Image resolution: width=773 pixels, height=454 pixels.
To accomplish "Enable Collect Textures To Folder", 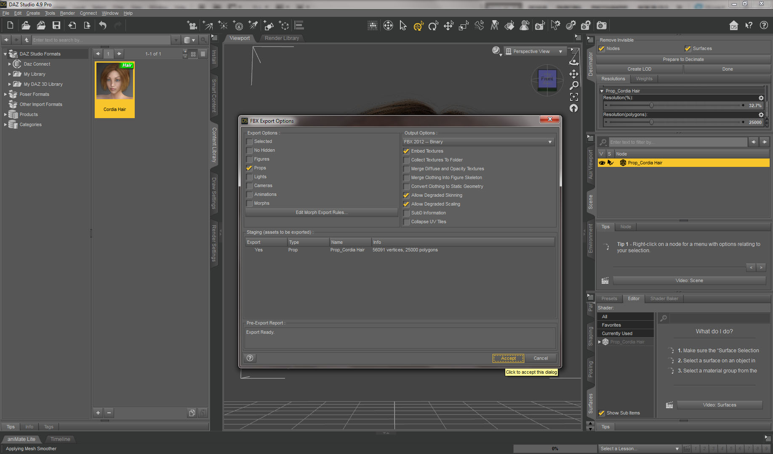I will (x=406, y=160).
